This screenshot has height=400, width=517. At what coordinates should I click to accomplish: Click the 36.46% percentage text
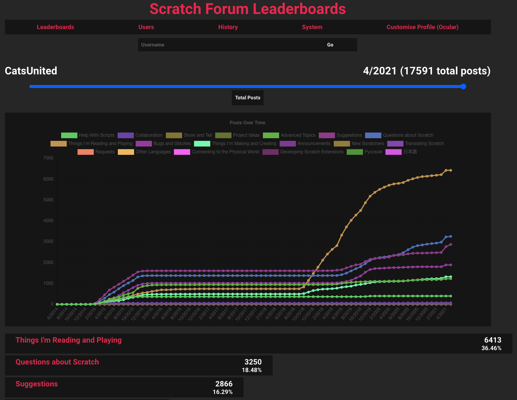[x=491, y=348]
